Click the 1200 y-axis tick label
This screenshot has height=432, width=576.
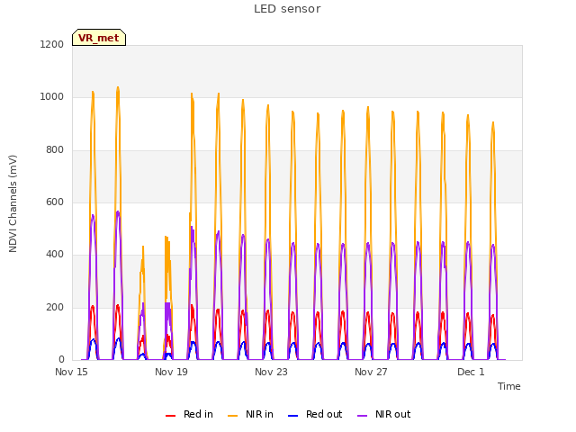point(52,44)
